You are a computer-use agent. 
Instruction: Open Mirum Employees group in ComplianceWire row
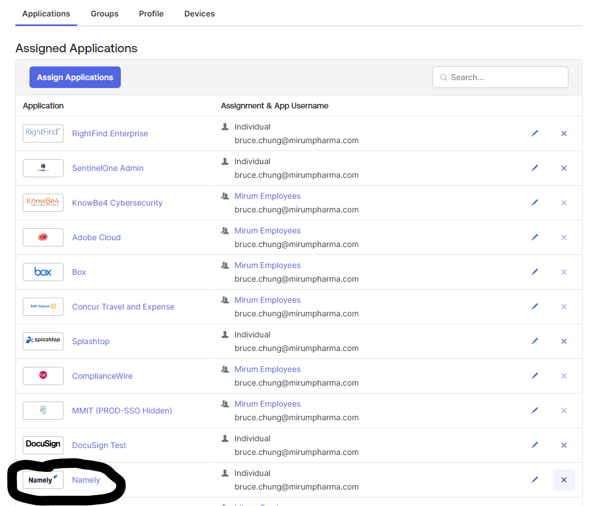click(268, 369)
